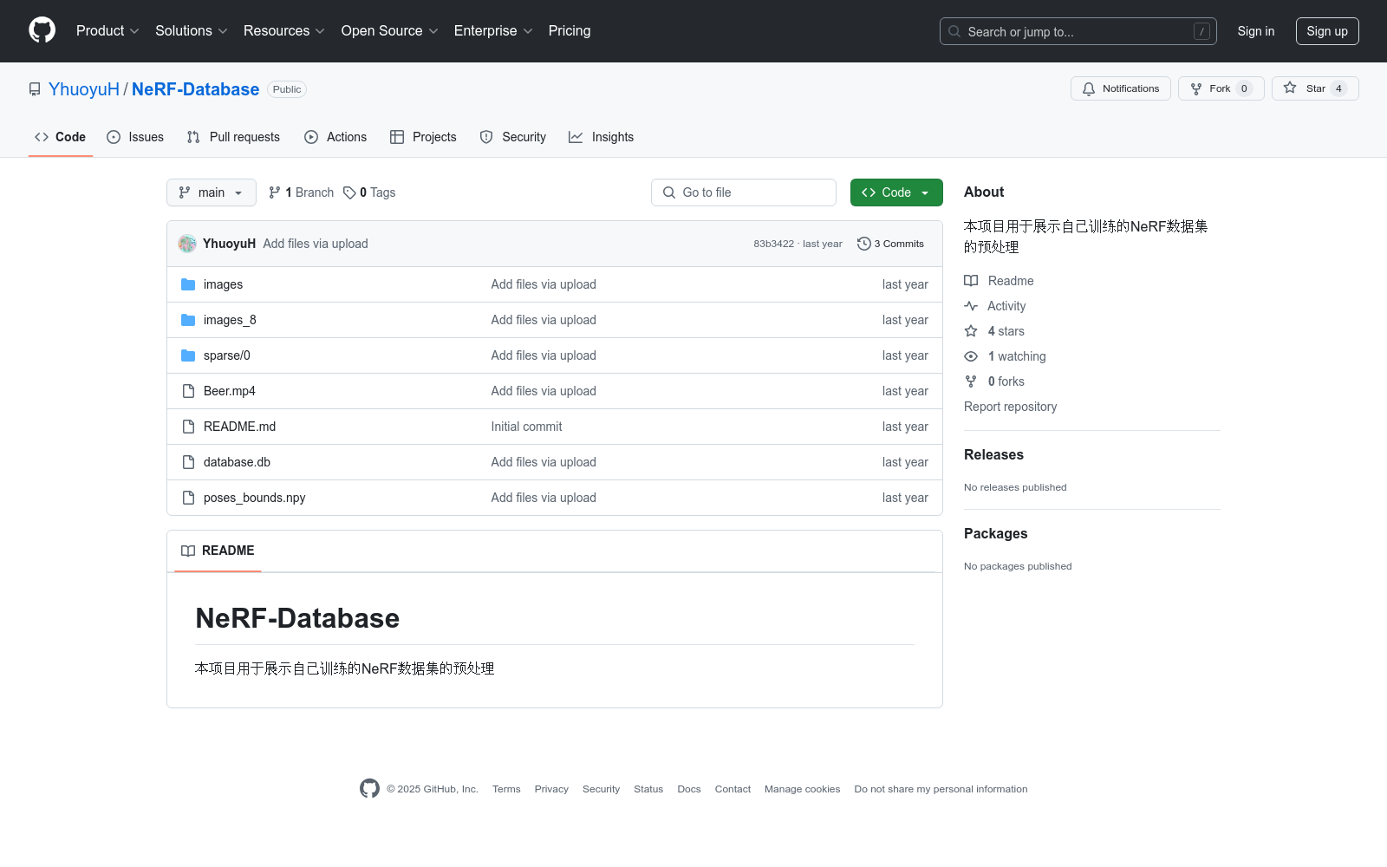Expand the Open Source menu
The height and width of the screenshot is (867, 1387).
390,30
